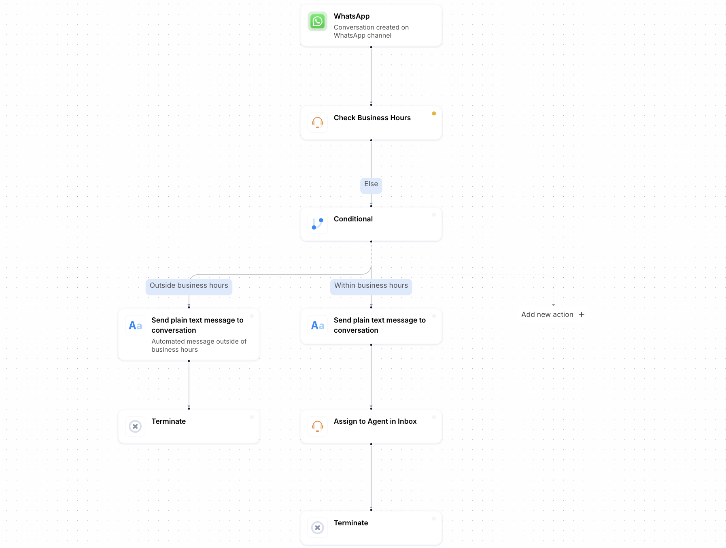Image resolution: width=726 pixels, height=548 pixels.
Task: Open the WhatsApp trigger node title
Action: (x=352, y=16)
